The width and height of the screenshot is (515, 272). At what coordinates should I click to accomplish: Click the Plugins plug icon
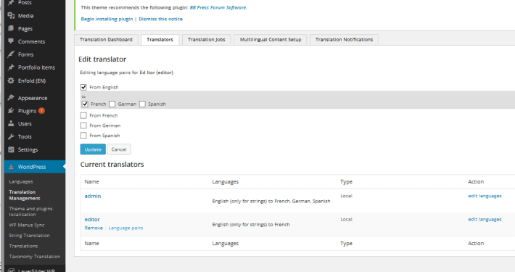[x=11, y=111]
